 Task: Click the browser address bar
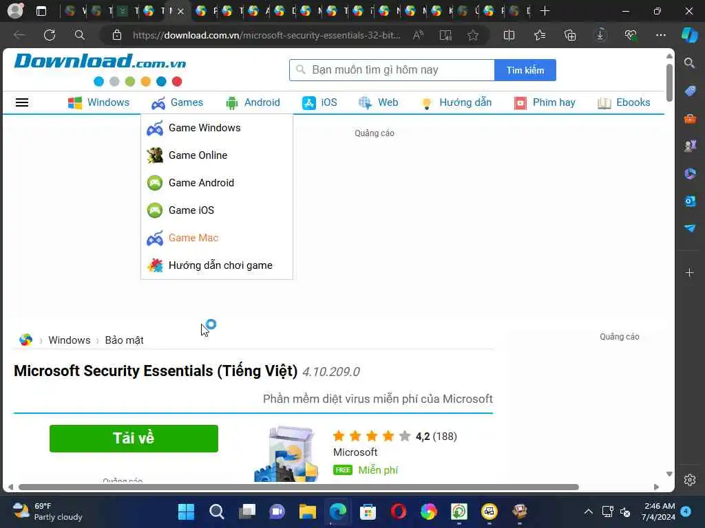click(266, 35)
